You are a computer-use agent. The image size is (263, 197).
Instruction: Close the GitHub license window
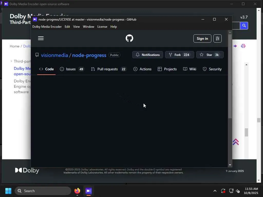tap(226, 19)
